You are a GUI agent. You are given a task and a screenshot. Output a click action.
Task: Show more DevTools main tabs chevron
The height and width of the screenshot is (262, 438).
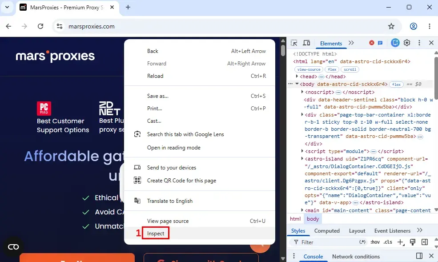tap(351, 43)
